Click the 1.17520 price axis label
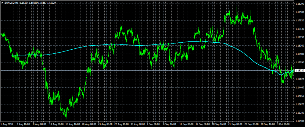The image size is (305, 127). click(300, 20)
